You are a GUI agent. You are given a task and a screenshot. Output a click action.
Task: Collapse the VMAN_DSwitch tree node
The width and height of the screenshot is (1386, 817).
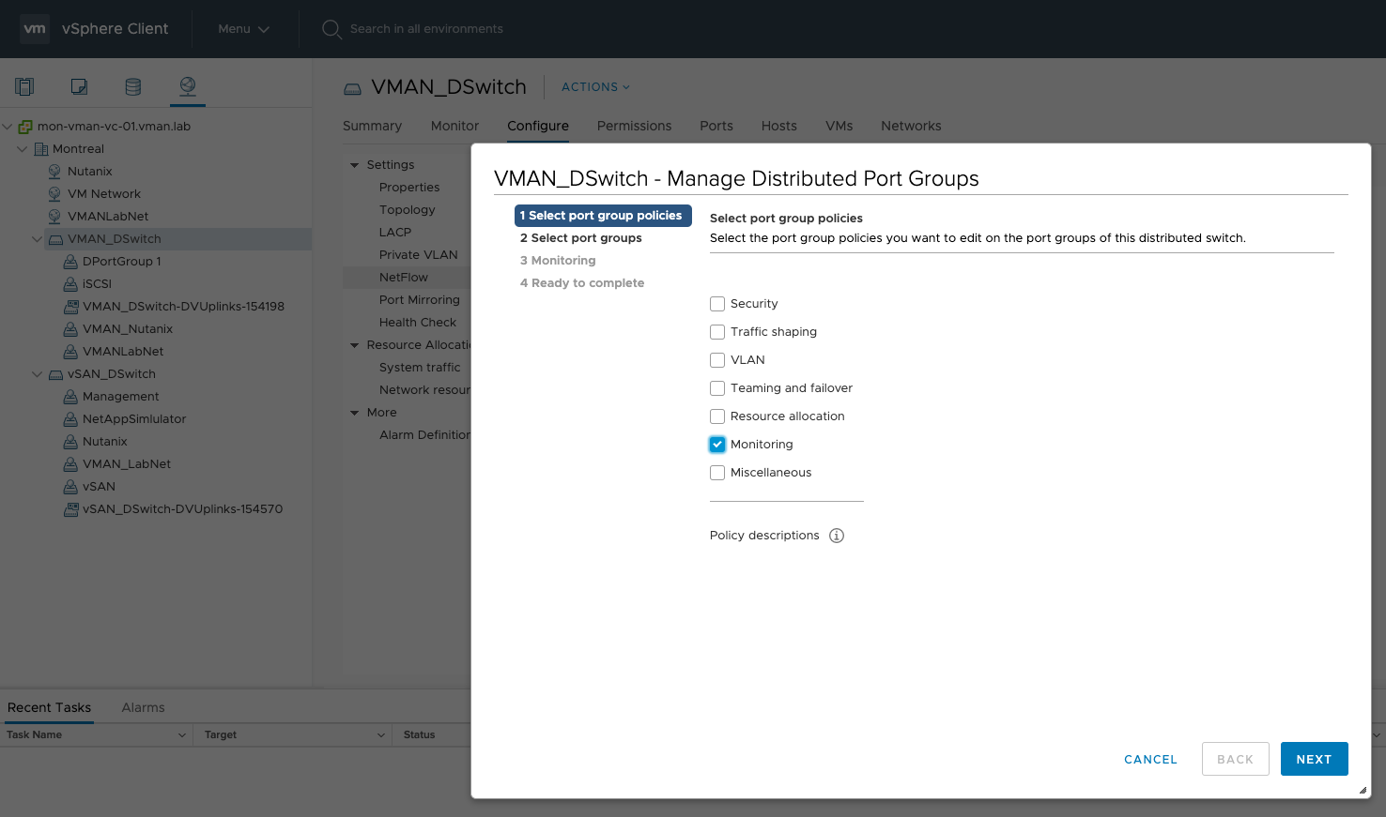pyautogui.click(x=37, y=239)
